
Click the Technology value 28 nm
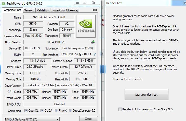coord(33,30)
